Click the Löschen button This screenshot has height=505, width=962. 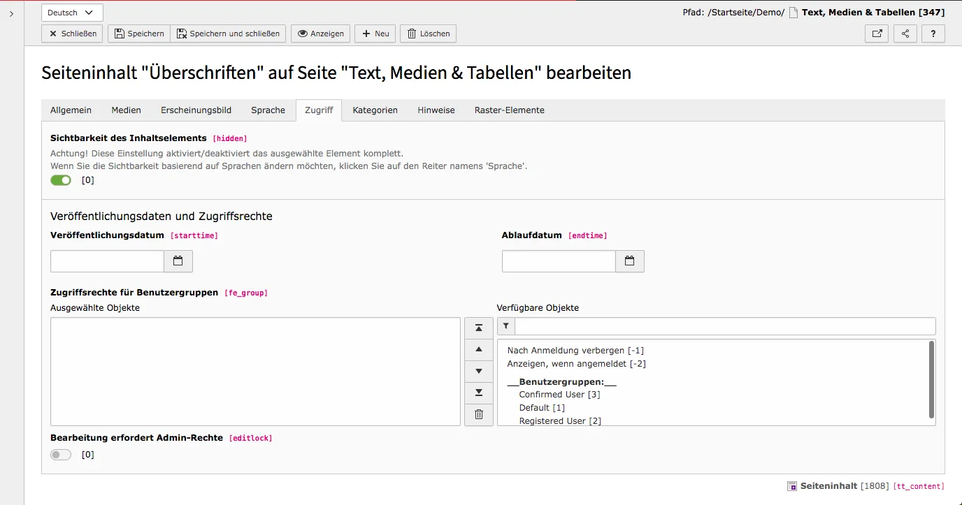pyautogui.click(x=427, y=33)
